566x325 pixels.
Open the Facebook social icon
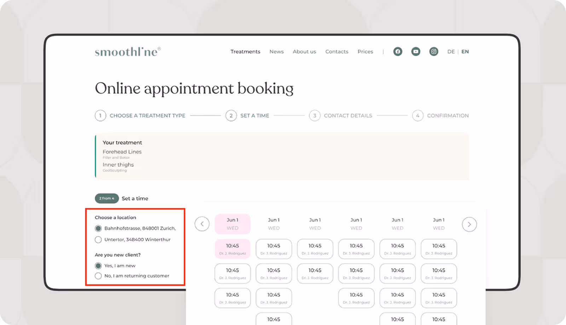(398, 52)
